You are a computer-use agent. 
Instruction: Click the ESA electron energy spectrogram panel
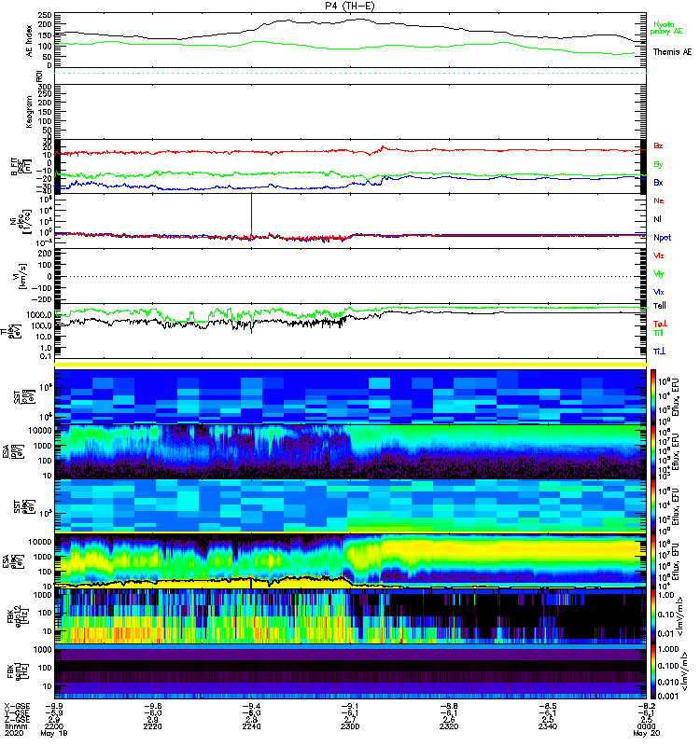350,561
